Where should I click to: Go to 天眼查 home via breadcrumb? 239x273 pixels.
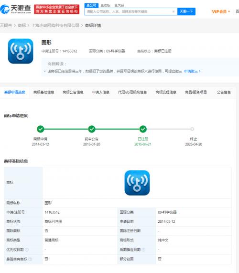coord(6,25)
